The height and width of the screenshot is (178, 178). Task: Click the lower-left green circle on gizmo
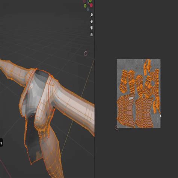point(85,6)
